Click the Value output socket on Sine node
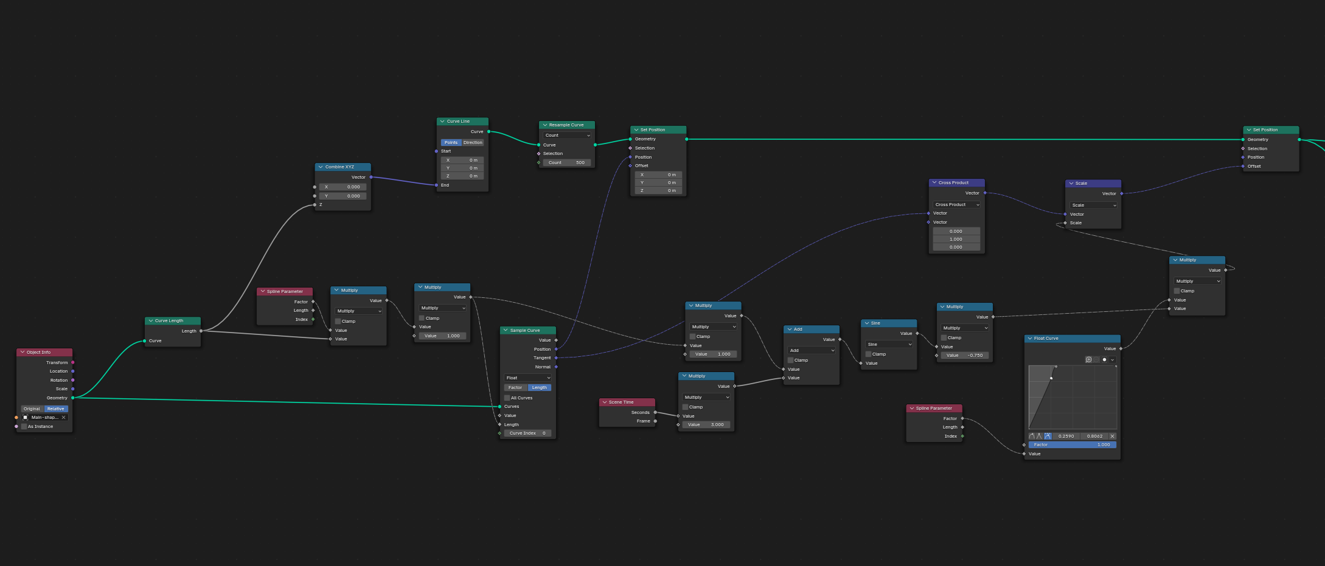Viewport: 1325px width, 566px height. pos(917,333)
